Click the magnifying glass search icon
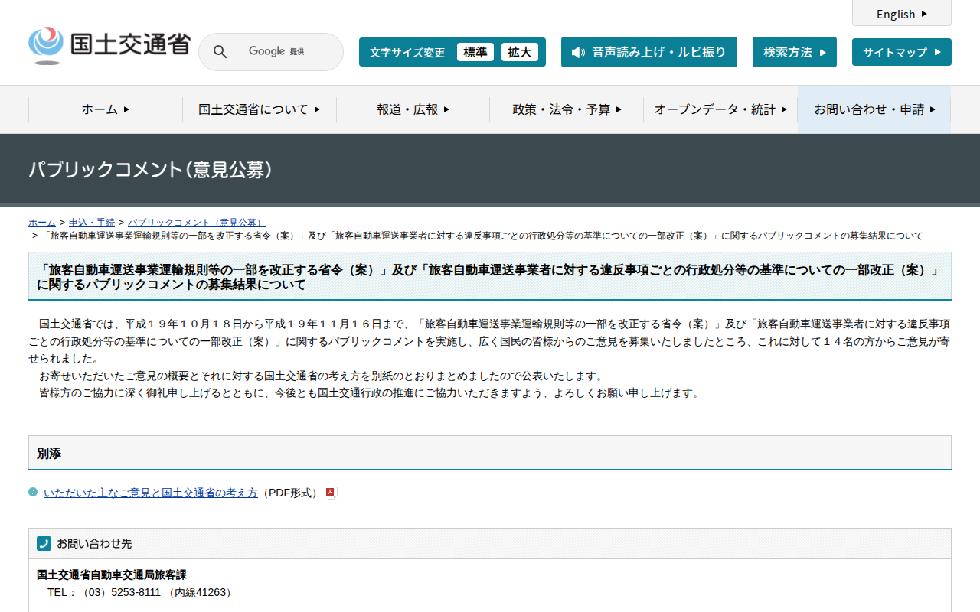 tap(220, 52)
